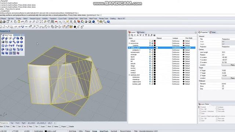Screen dimensions: 235x132
Task: Click the last icon in Solid Tools bottom row
Action: (x=18, y=53)
